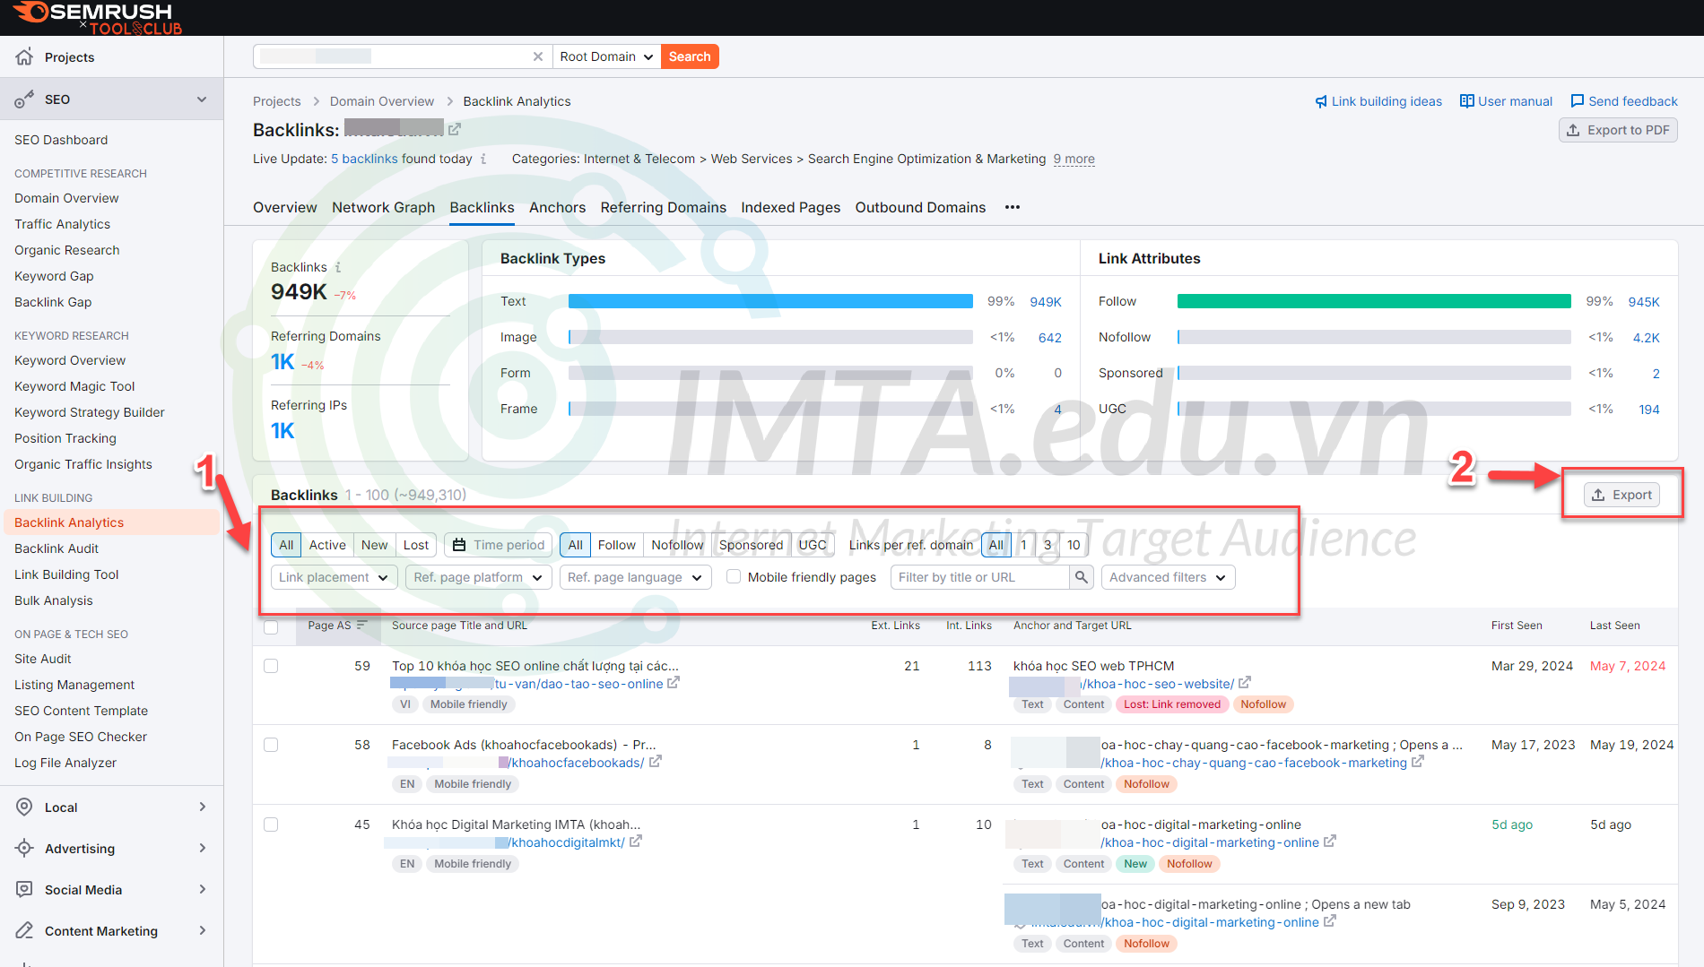Viewport: 1704px width, 967px height.
Task: Expand the Local sidebar section
Action: coord(203,807)
